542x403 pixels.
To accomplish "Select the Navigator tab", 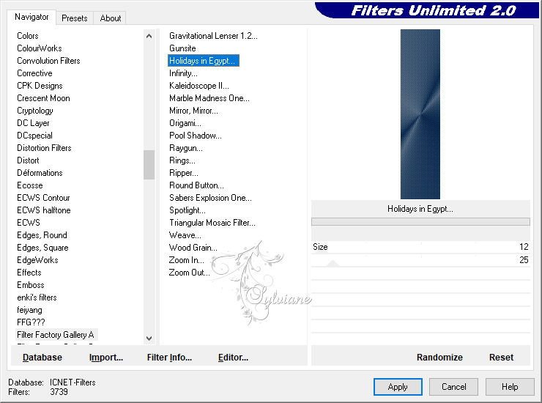I will (31, 17).
